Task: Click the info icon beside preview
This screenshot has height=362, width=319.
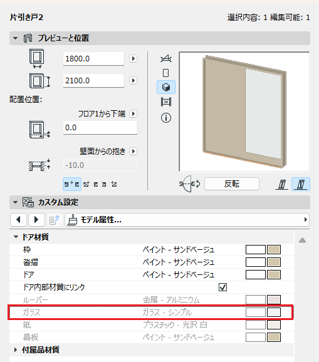Action: (166, 118)
